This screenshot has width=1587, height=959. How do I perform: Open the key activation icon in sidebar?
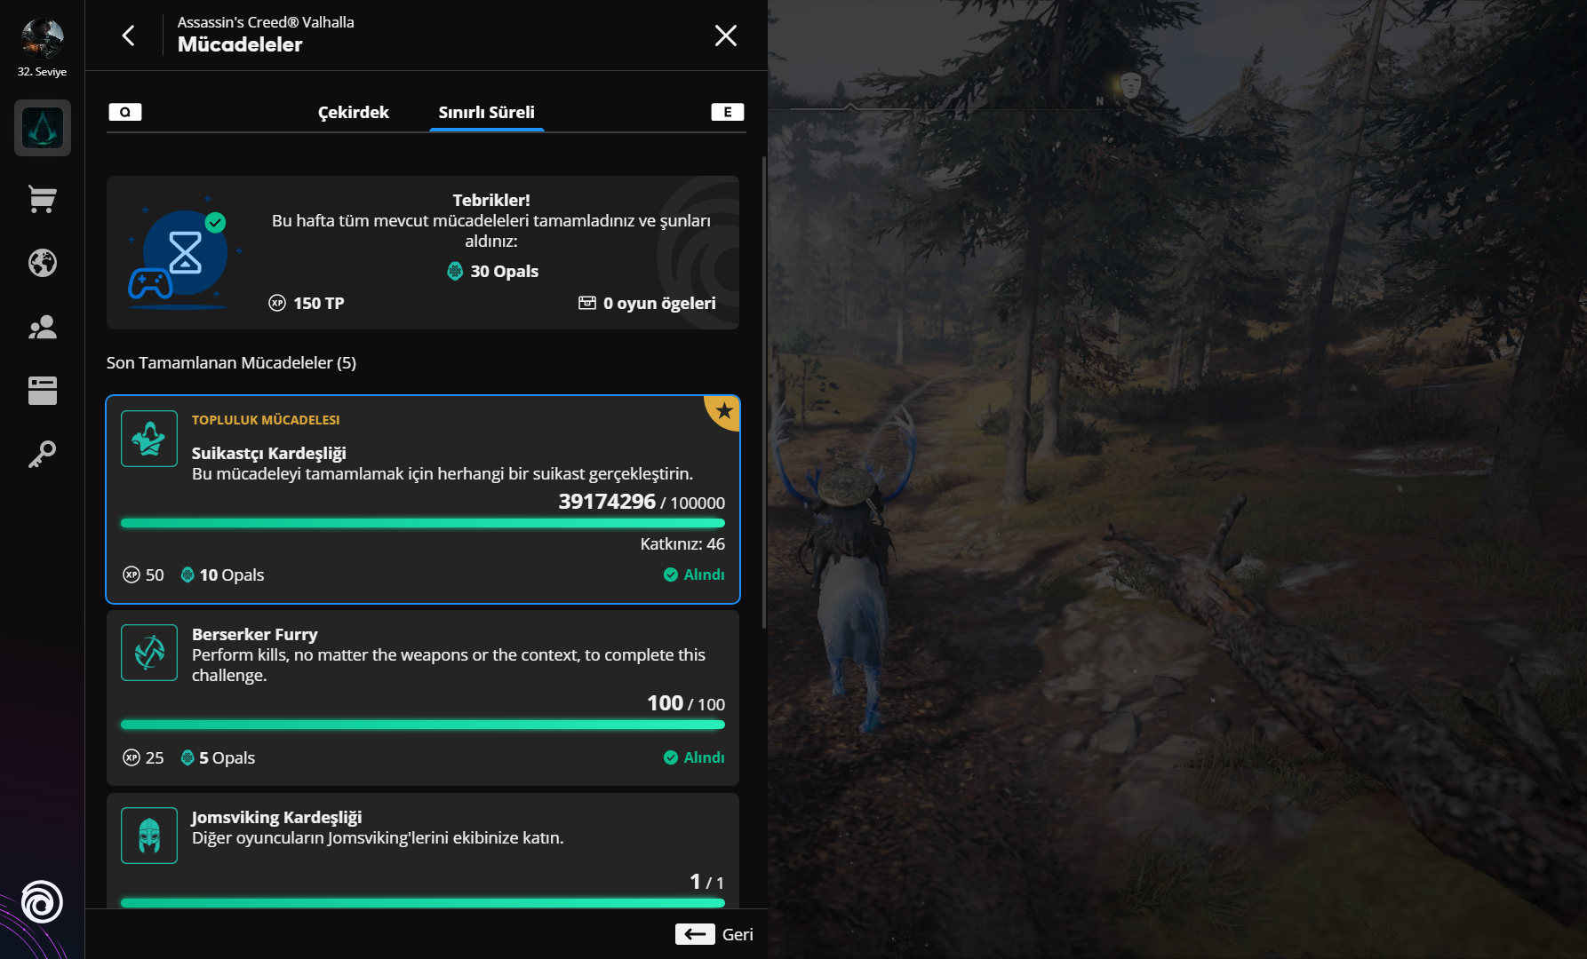(x=43, y=454)
